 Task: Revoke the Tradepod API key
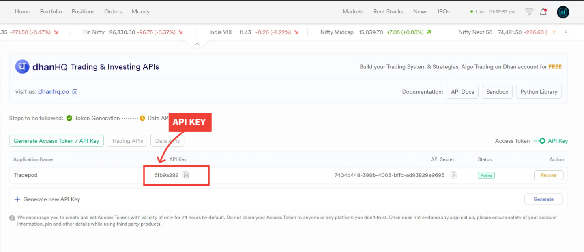point(549,175)
